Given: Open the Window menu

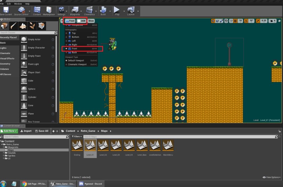Looking at the screenshot, I should point(18,4).
